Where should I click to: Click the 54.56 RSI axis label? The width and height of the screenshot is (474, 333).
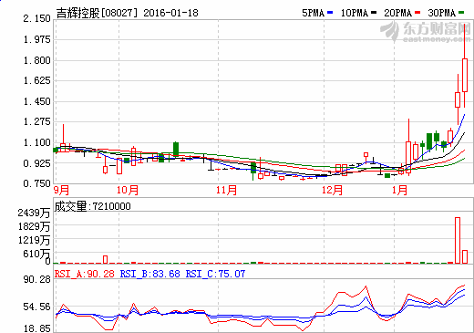coord(36,307)
